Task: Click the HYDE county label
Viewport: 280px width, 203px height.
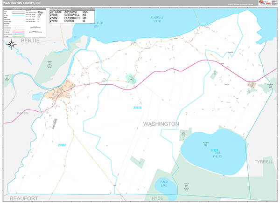Action: (x=157, y=198)
